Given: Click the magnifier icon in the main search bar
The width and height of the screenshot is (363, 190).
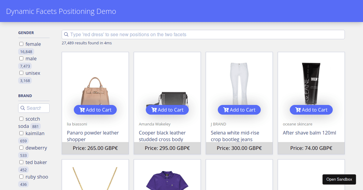Looking at the screenshot, I should coord(66,34).
